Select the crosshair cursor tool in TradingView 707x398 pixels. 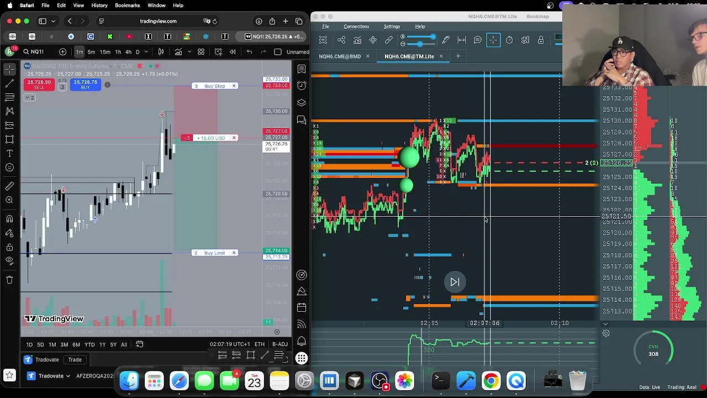click(9, 69)
